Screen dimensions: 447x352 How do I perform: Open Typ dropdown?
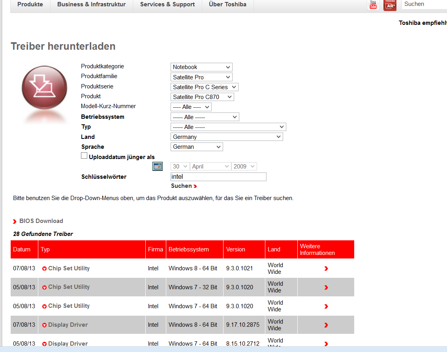tap(228, 127)
